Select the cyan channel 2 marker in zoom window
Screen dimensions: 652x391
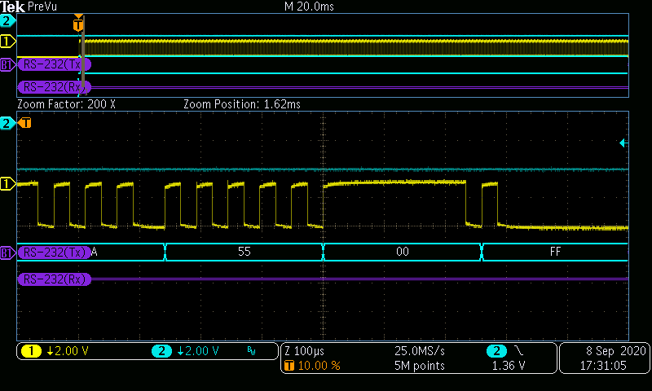click(x=8, y=123)
